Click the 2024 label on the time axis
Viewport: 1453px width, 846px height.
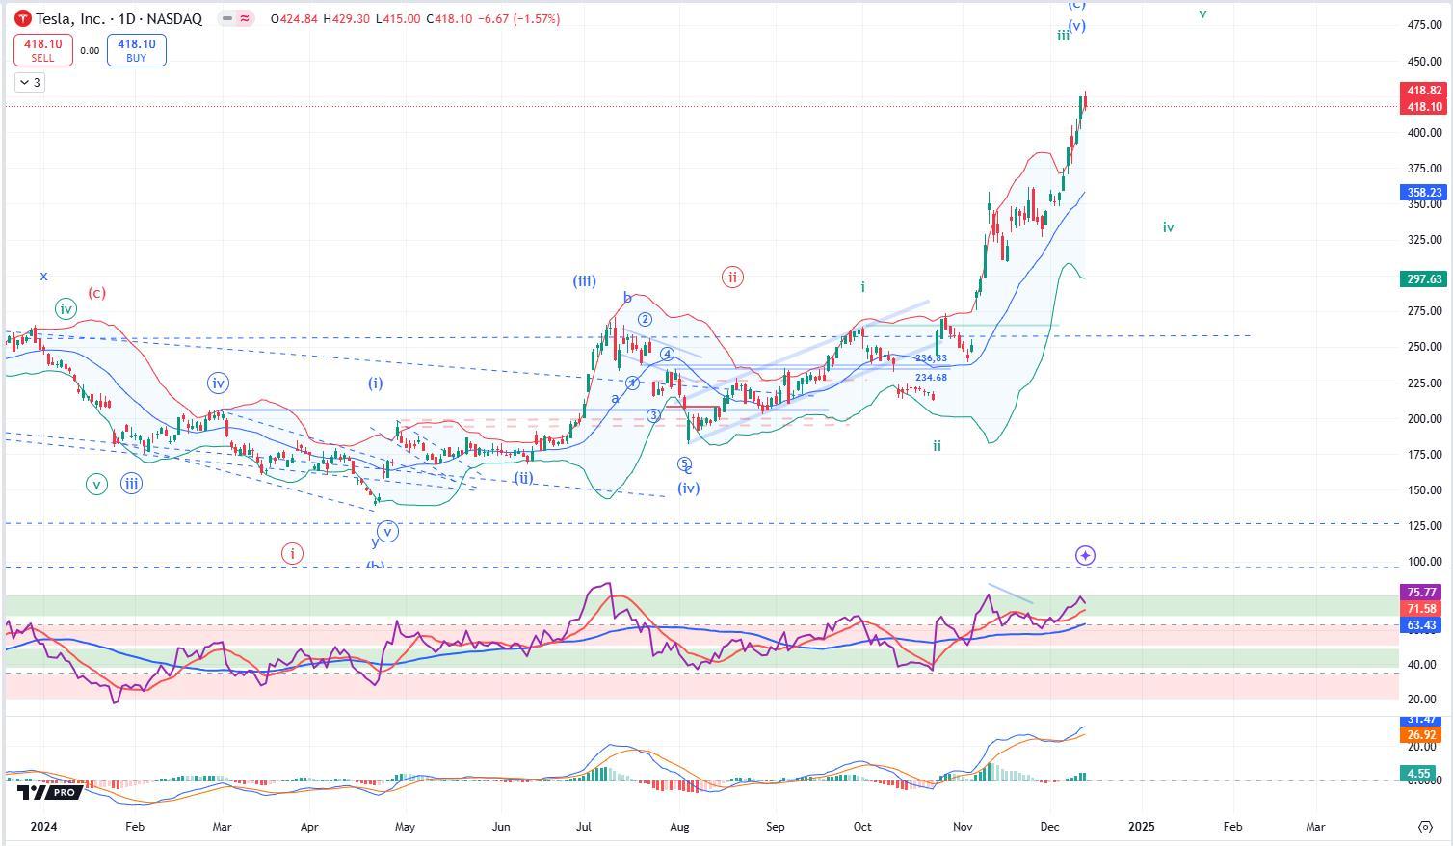click(x=44, y=827)
